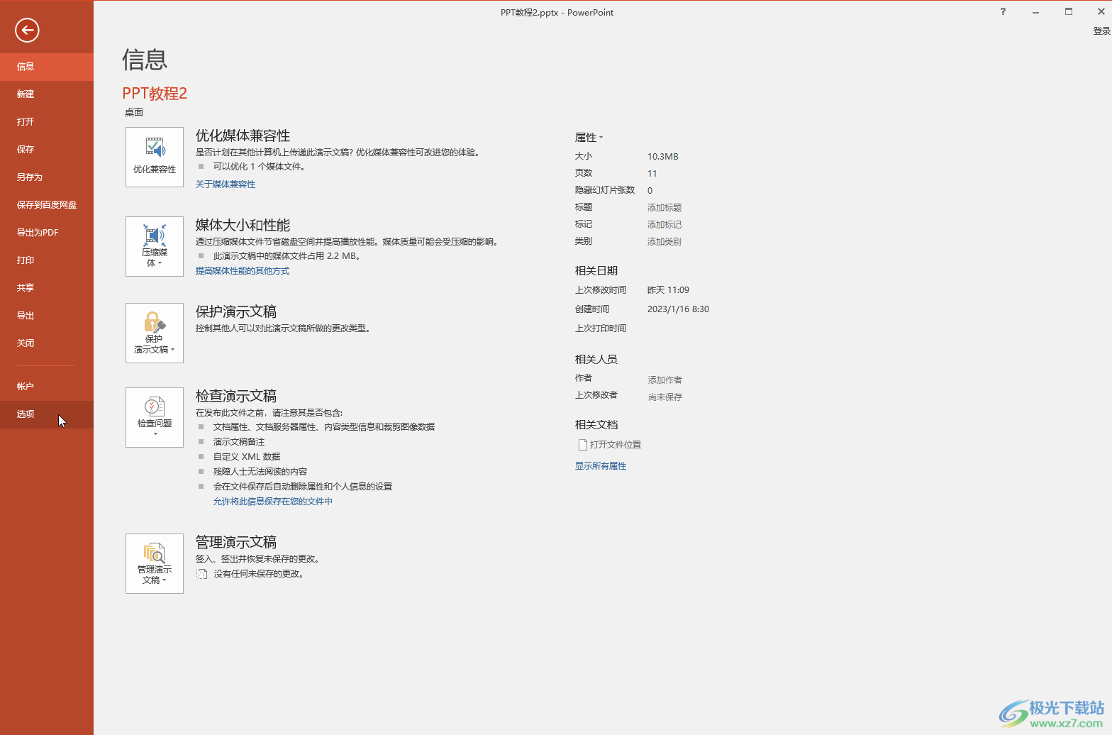This screenshot has height=735, width=1112.
Task: Click the 自定义 XML 数据 list item
Action: (247, 457)
